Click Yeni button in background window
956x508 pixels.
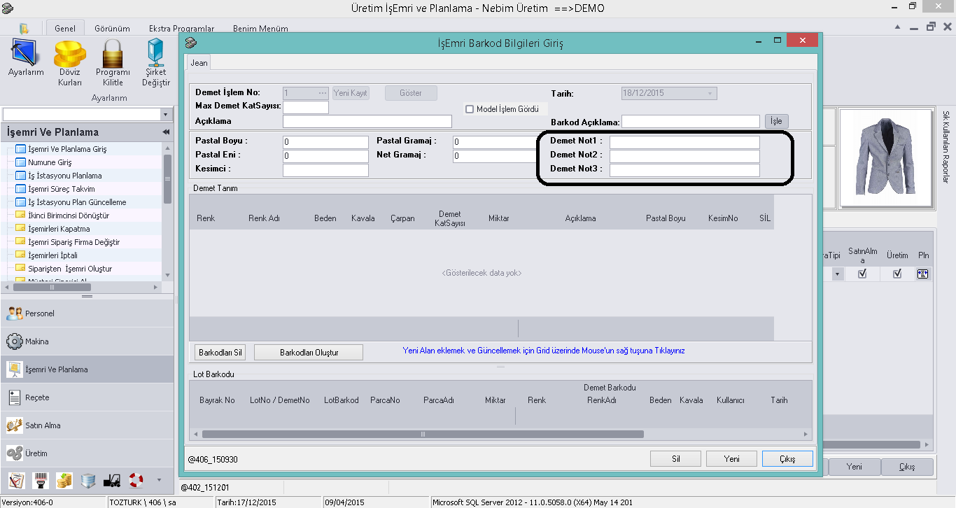click(x=854, y=467)
